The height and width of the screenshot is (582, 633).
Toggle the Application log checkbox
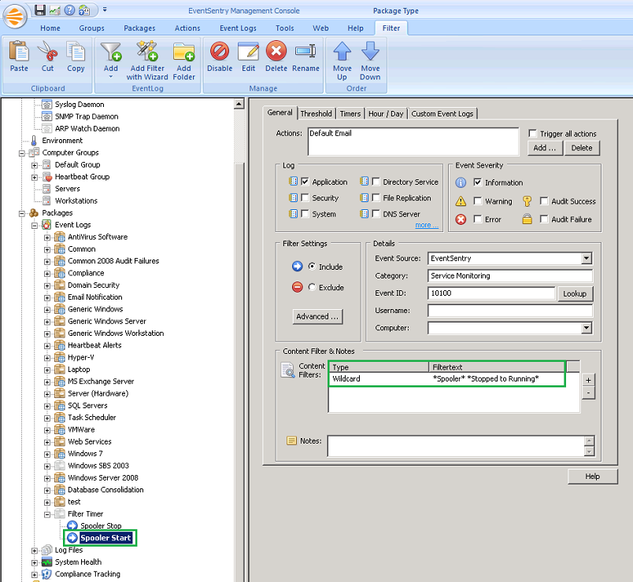305,182
